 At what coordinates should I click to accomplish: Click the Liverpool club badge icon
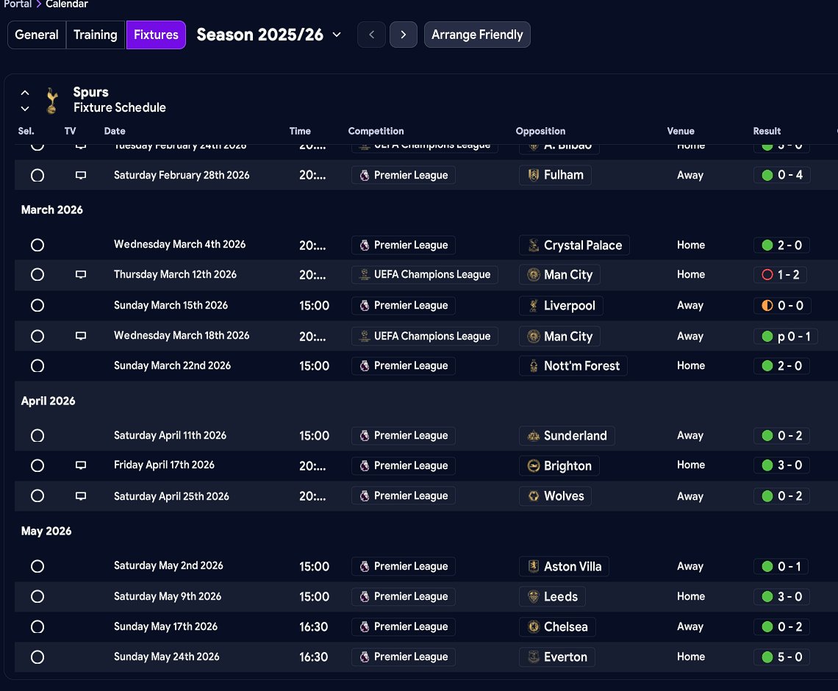tap(534, 306)
